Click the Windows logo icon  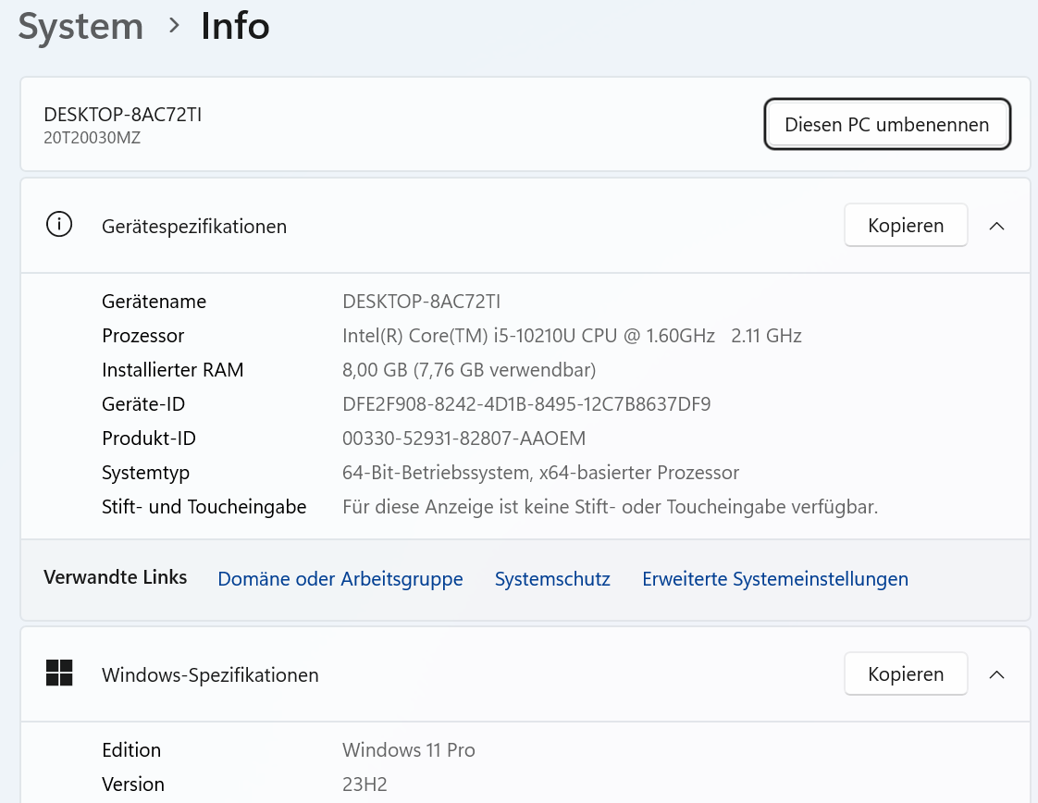point(59,673)
